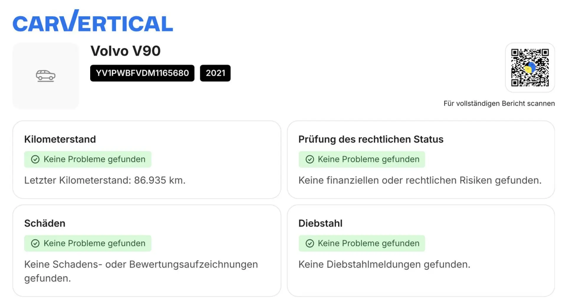Viewport: 566px width, 306px height.
Task: Click the QR code for full report
Action: pyautogui.click(x=530, y=68)
